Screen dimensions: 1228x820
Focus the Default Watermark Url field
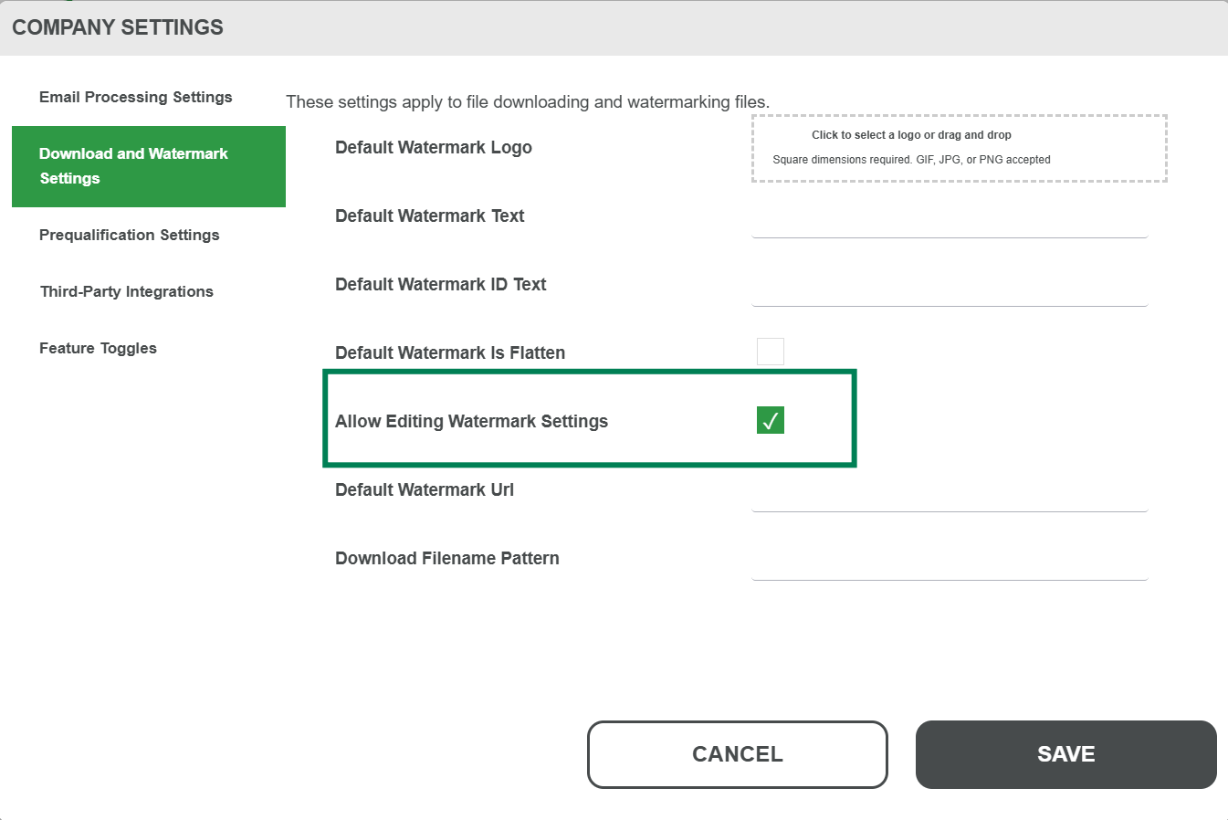tap(949, 496)
